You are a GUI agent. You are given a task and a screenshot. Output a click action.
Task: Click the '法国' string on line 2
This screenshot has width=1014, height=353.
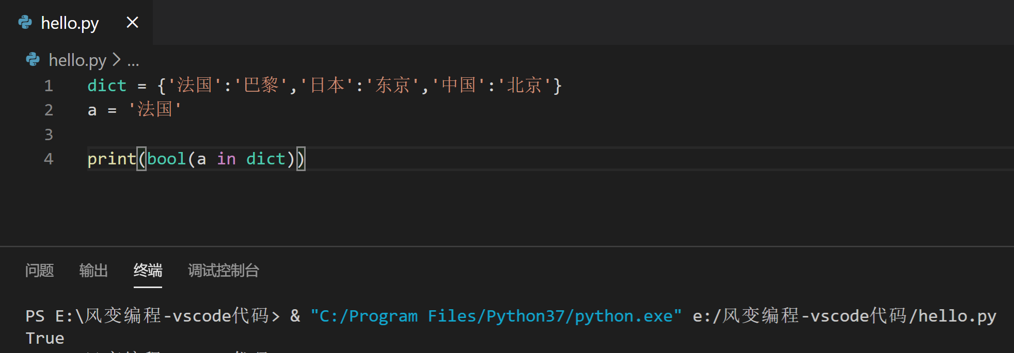point(155,110)
